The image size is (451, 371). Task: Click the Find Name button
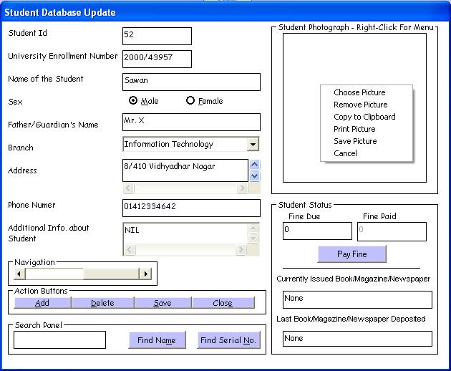157,340
